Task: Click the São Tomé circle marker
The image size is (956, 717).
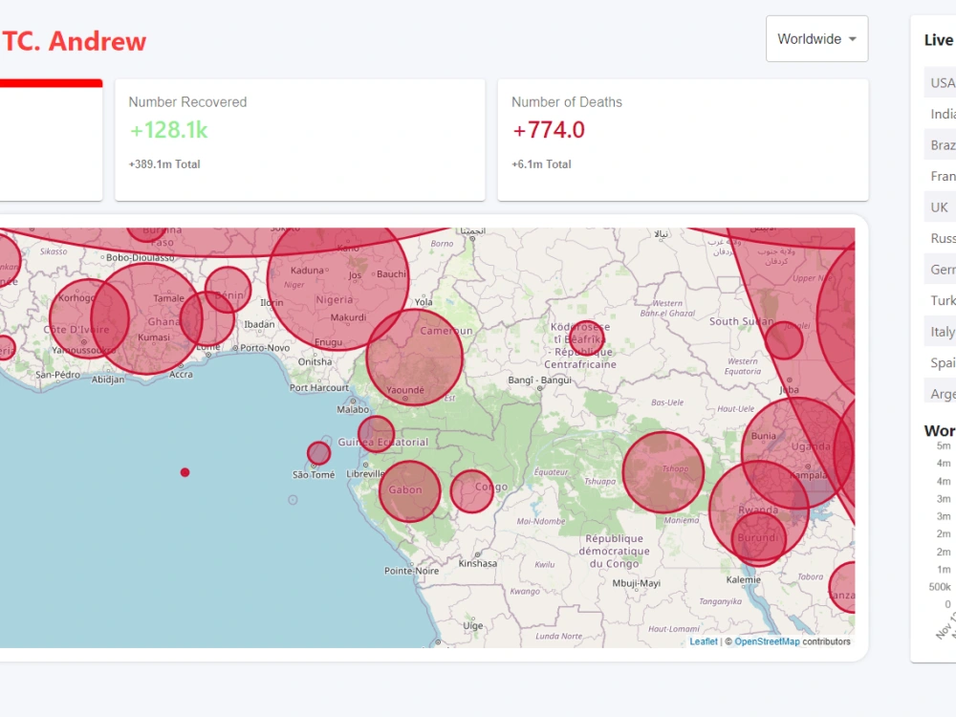Action: point(318,453)
